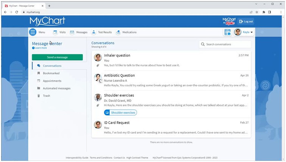
Task: Open Chrome three-dot menu
Action: [281, 12]
